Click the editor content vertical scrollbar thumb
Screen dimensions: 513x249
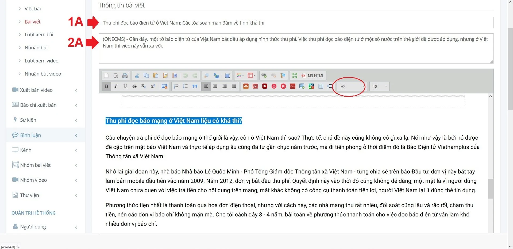coord(491,189)
